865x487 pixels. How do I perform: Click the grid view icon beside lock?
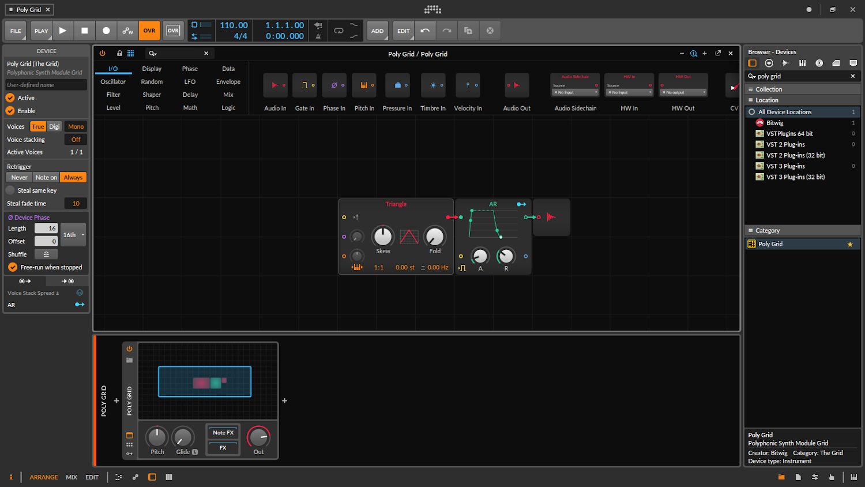tap(131, 53)
